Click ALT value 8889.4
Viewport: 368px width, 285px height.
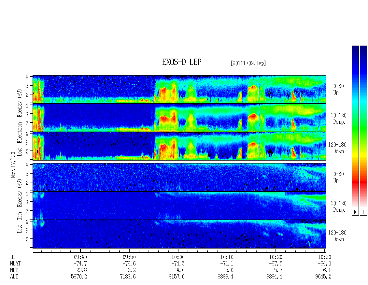[225, 277]
